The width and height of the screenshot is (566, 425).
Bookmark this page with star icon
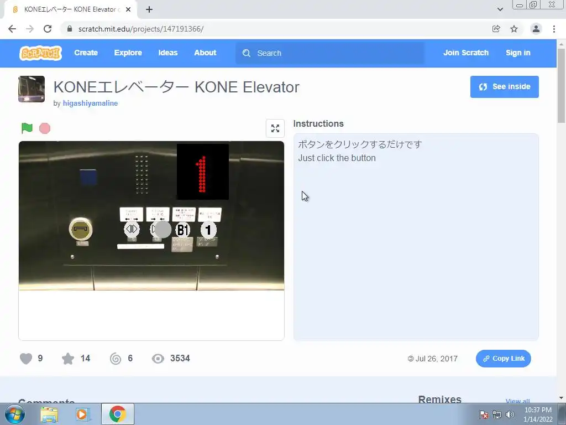(x=514, y=29)
